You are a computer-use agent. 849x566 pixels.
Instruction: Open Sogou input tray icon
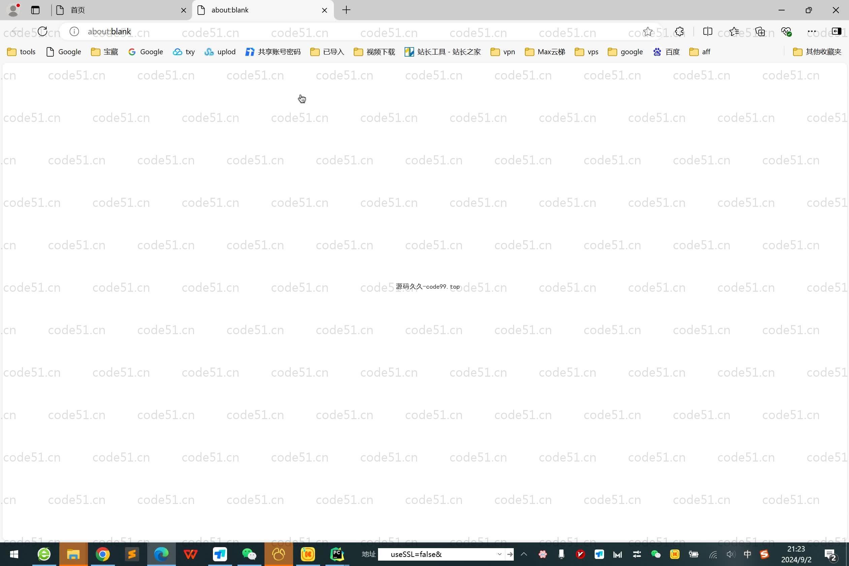764,554
